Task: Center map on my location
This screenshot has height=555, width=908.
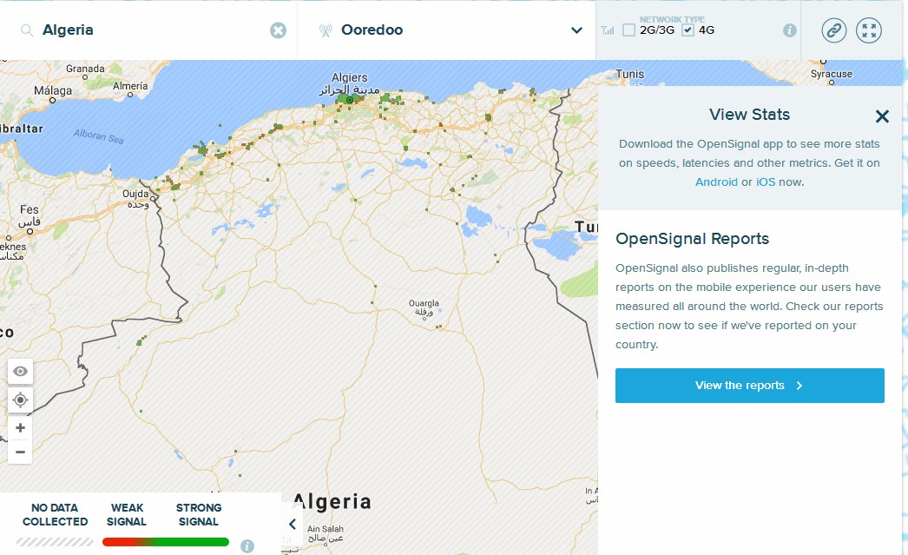Action: [x=20, y=400]
